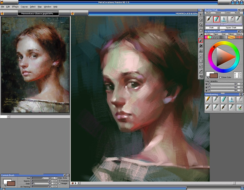Open the Canvas menu
244x190 pixels.
point(24,7)
